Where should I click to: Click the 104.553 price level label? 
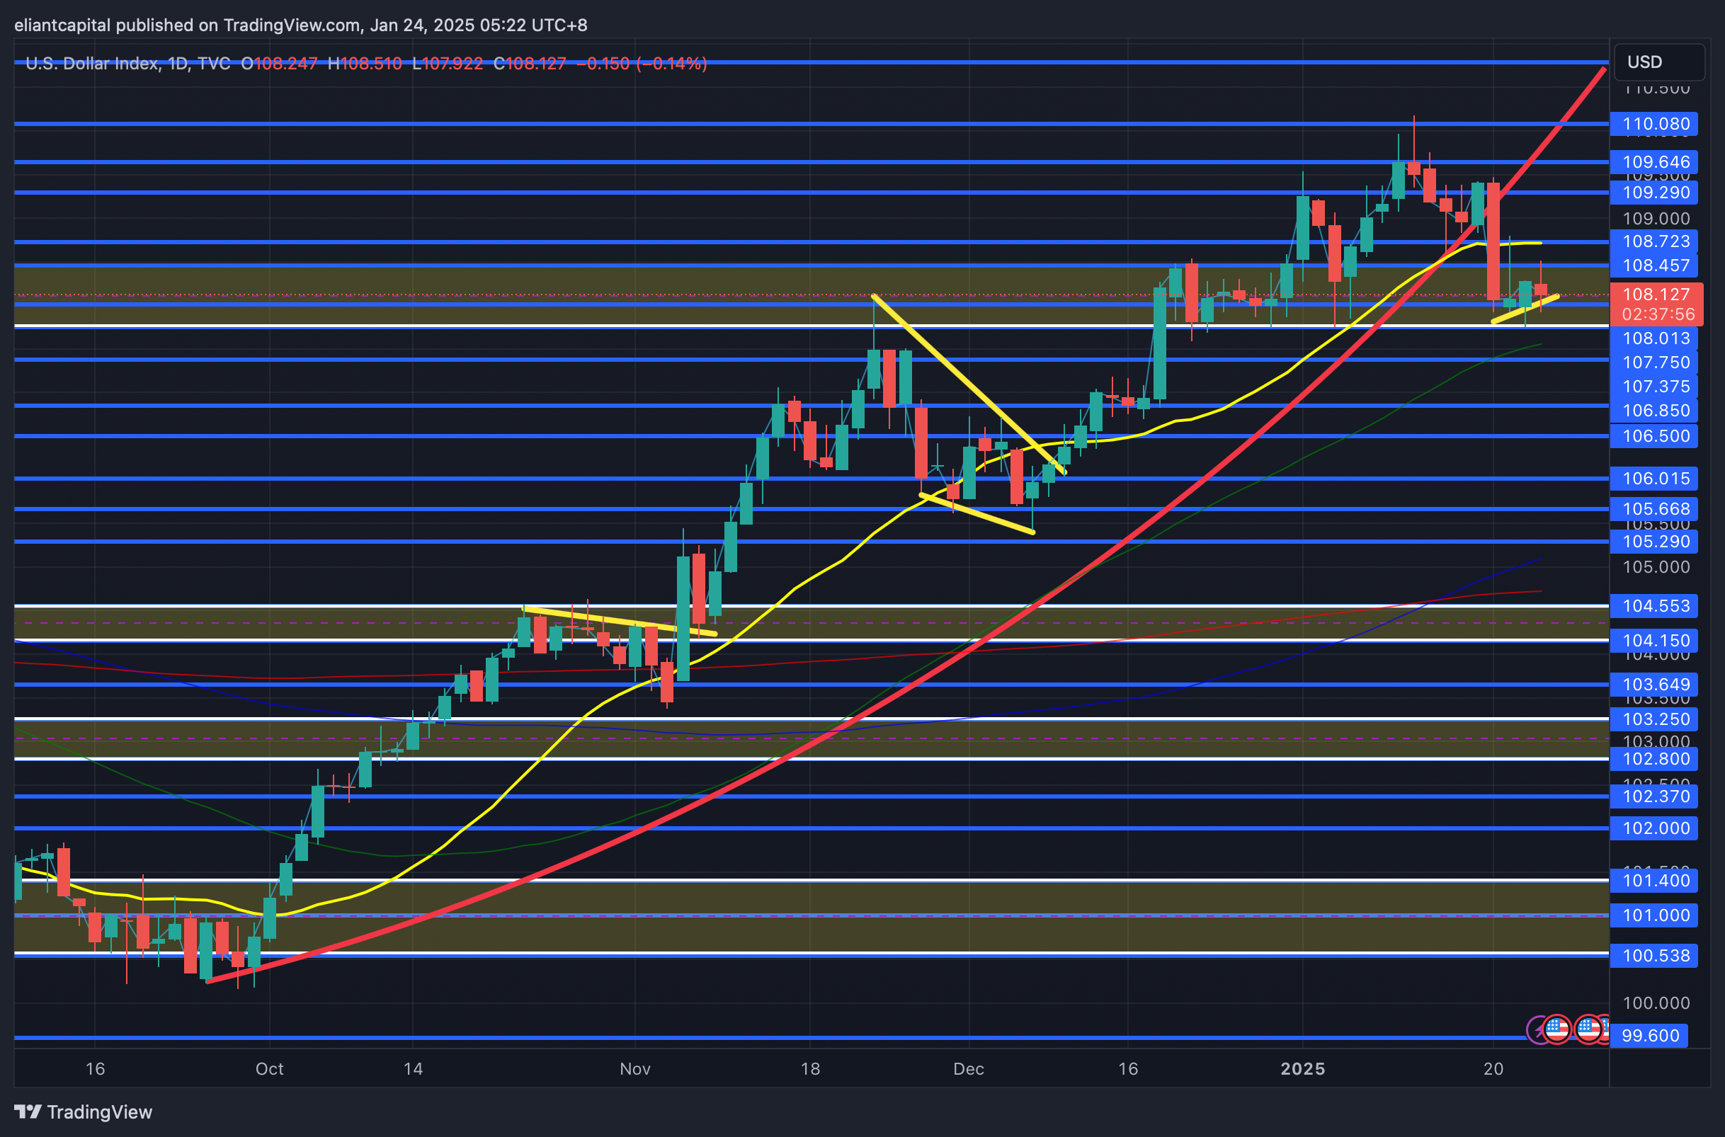tap(1656, 605)
